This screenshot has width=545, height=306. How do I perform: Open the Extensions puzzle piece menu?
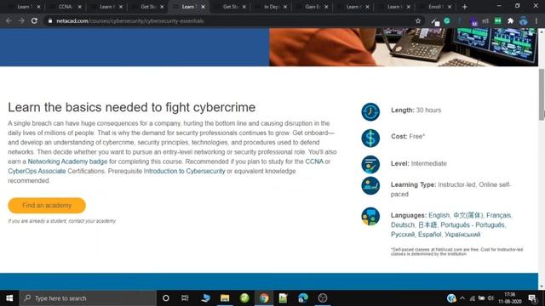pyautogui.click(x=510, y=20)
